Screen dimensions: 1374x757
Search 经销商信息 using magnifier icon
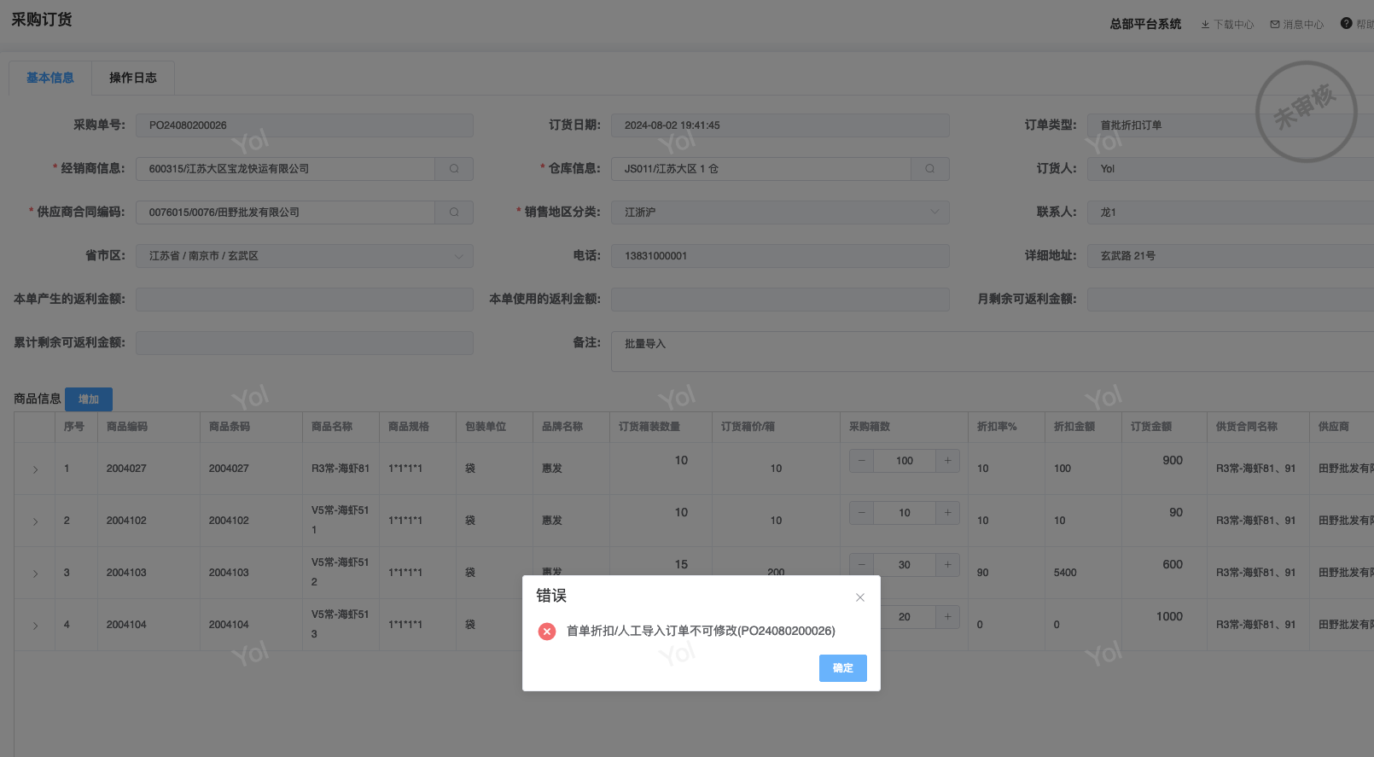point(454,169)
